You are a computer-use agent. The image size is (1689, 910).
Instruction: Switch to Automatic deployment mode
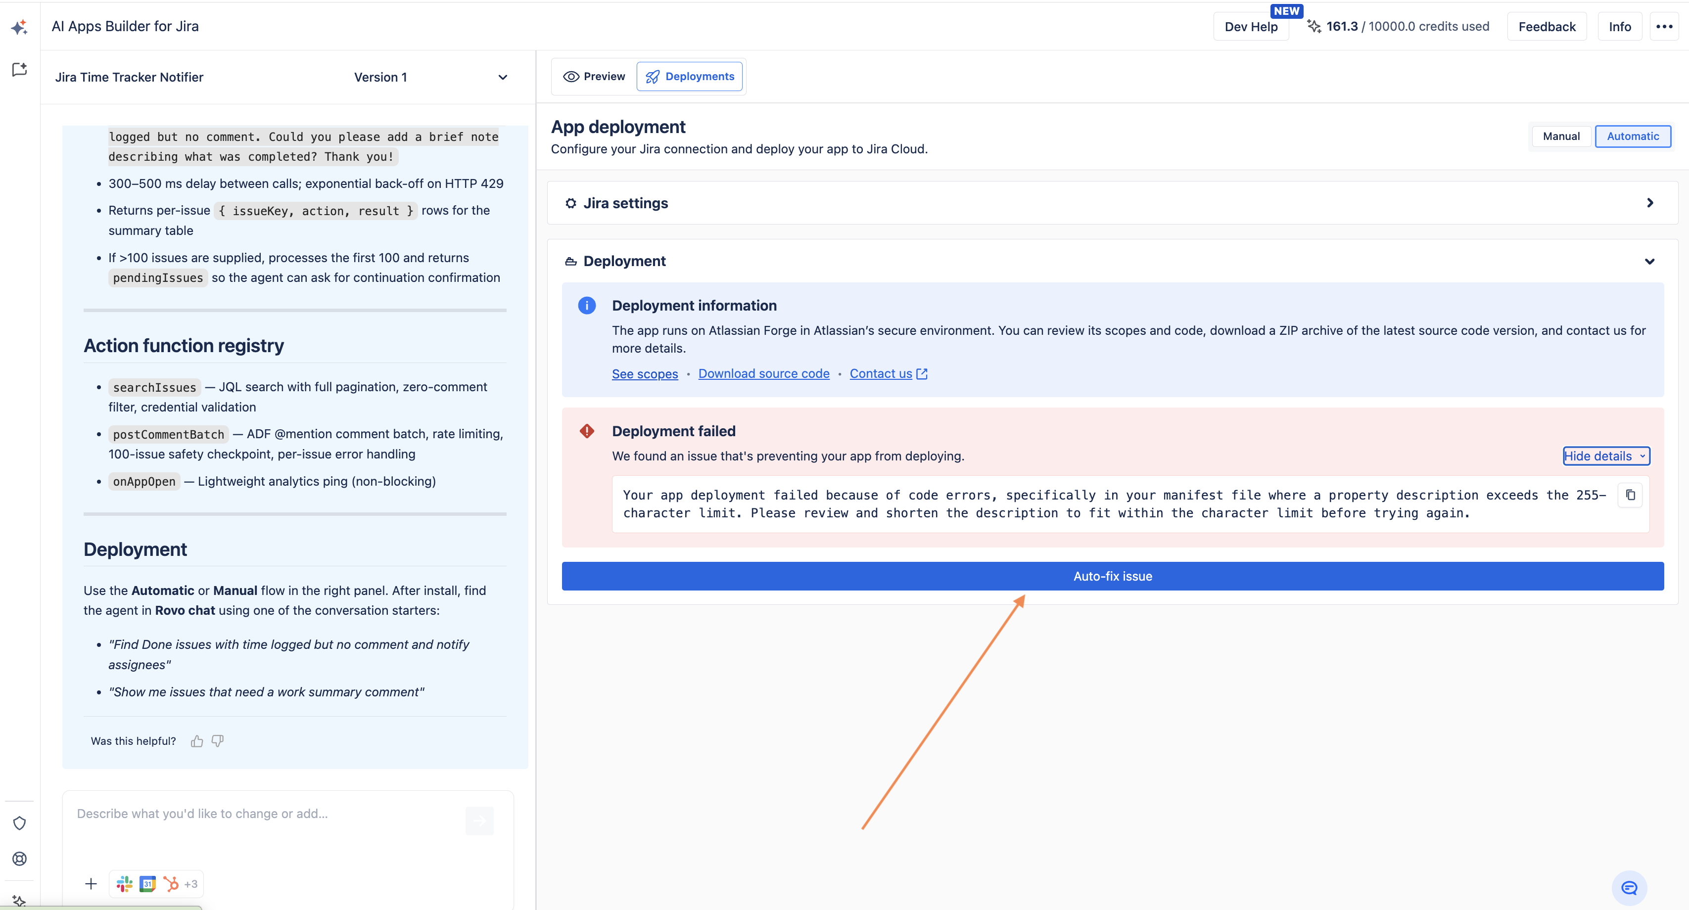[x=1633, y=136]
